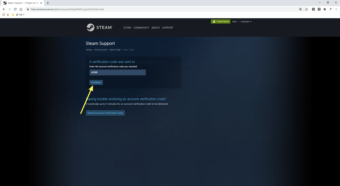
Task: Open the browser home page icon
Action: 21,9
